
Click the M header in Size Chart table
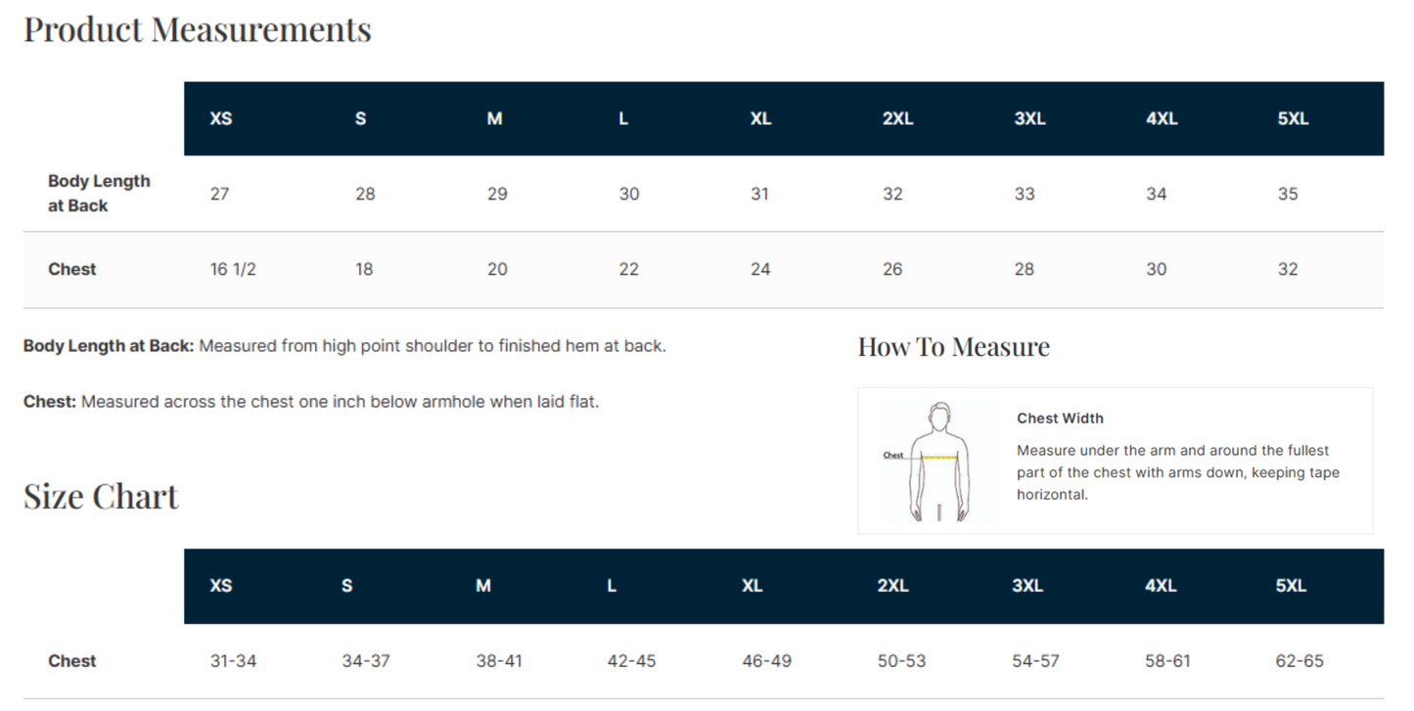tap(483, 586)
